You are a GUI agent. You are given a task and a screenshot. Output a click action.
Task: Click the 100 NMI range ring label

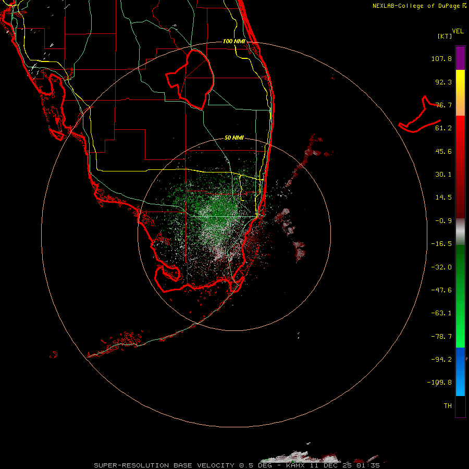point(234,41)
